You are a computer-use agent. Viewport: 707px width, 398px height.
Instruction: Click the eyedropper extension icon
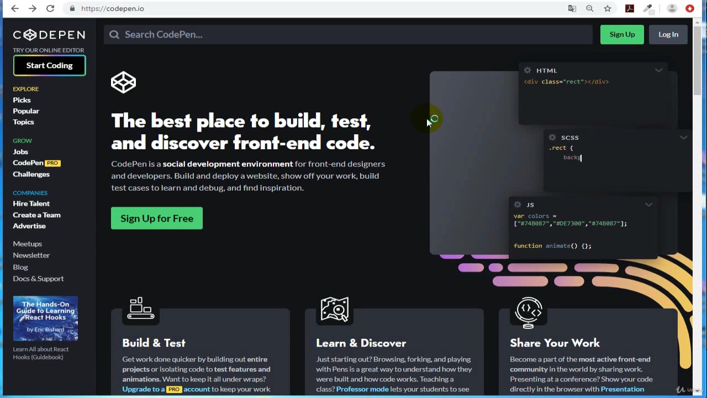[x=648, y=8]
